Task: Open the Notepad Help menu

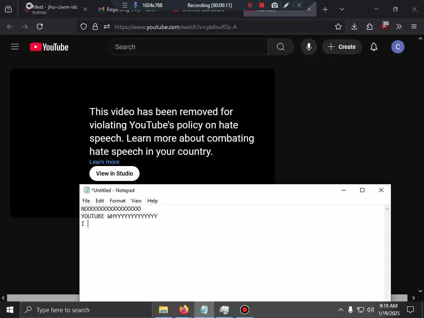Action: point(152,201)
